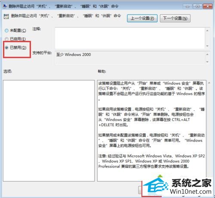Screen dimensions: 215x198
Task: Click the policy setting icon beside the header title
Action: (6, 16)
